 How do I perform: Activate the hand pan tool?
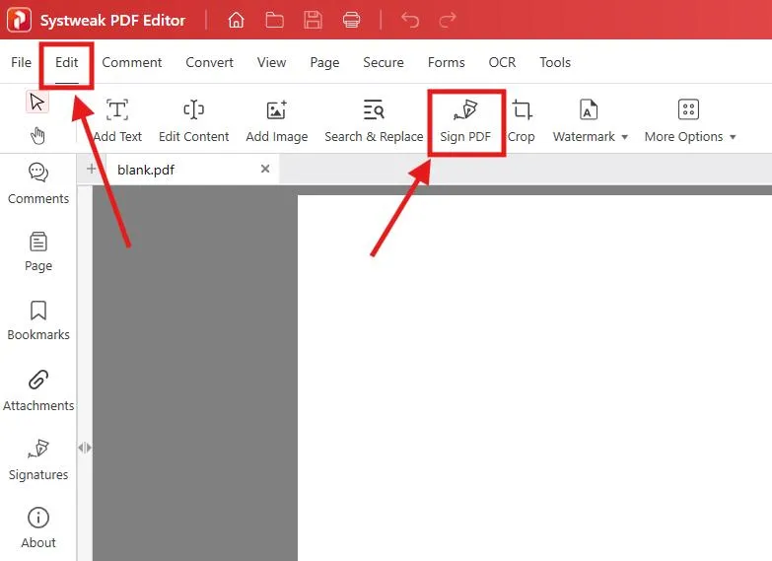(37, 135)
